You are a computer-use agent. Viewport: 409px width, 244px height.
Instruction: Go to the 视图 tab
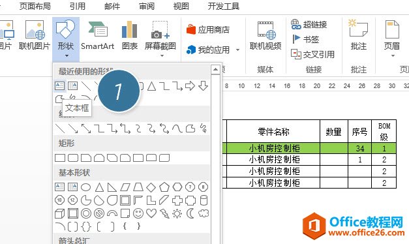[181, 6]
